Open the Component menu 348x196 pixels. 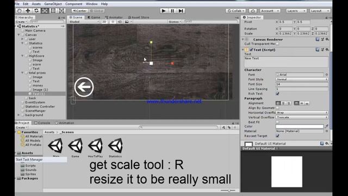[74, 4]
